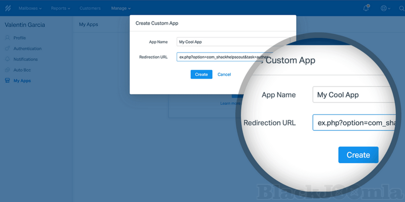This screenshot has width=405, height=202.
Task: Click the small Create button in dialog
Action: click(201, 74)
